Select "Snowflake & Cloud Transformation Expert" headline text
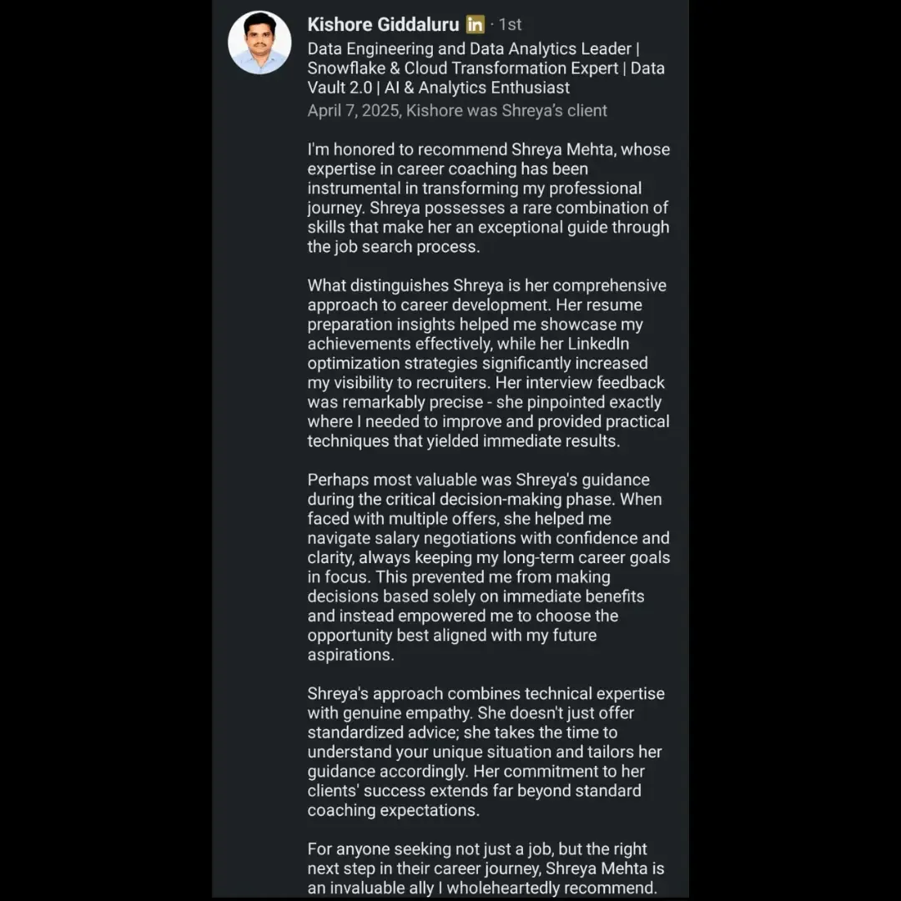The image size is (901, 901). 465,68
